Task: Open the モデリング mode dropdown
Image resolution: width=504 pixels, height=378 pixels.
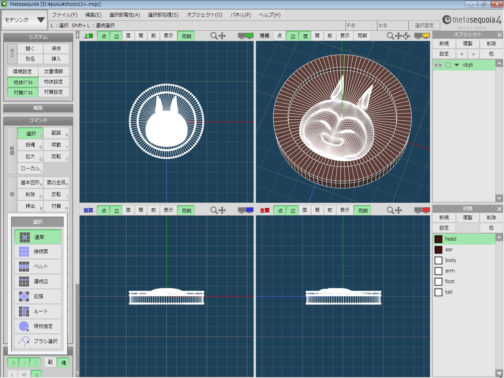Action: tap(24, 20)
